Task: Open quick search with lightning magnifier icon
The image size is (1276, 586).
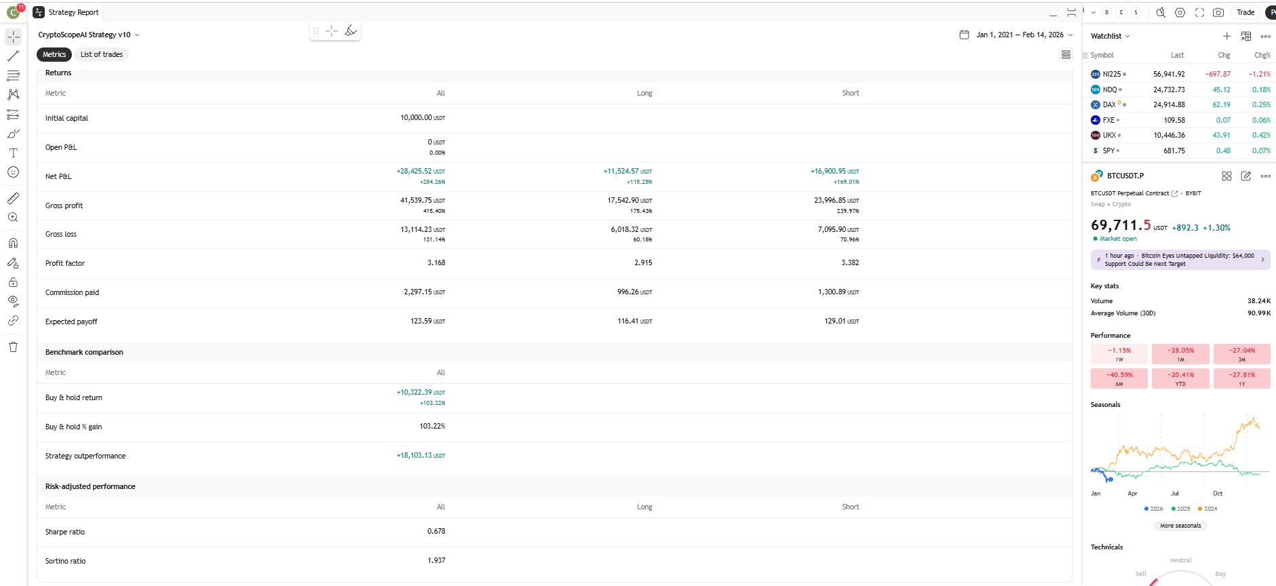Action: [x=1161, y=12]
